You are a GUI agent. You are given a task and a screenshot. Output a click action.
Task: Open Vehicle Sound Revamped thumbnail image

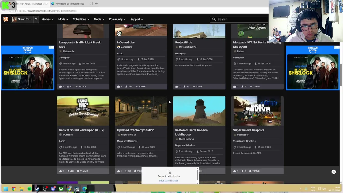(x=83, y=111)
